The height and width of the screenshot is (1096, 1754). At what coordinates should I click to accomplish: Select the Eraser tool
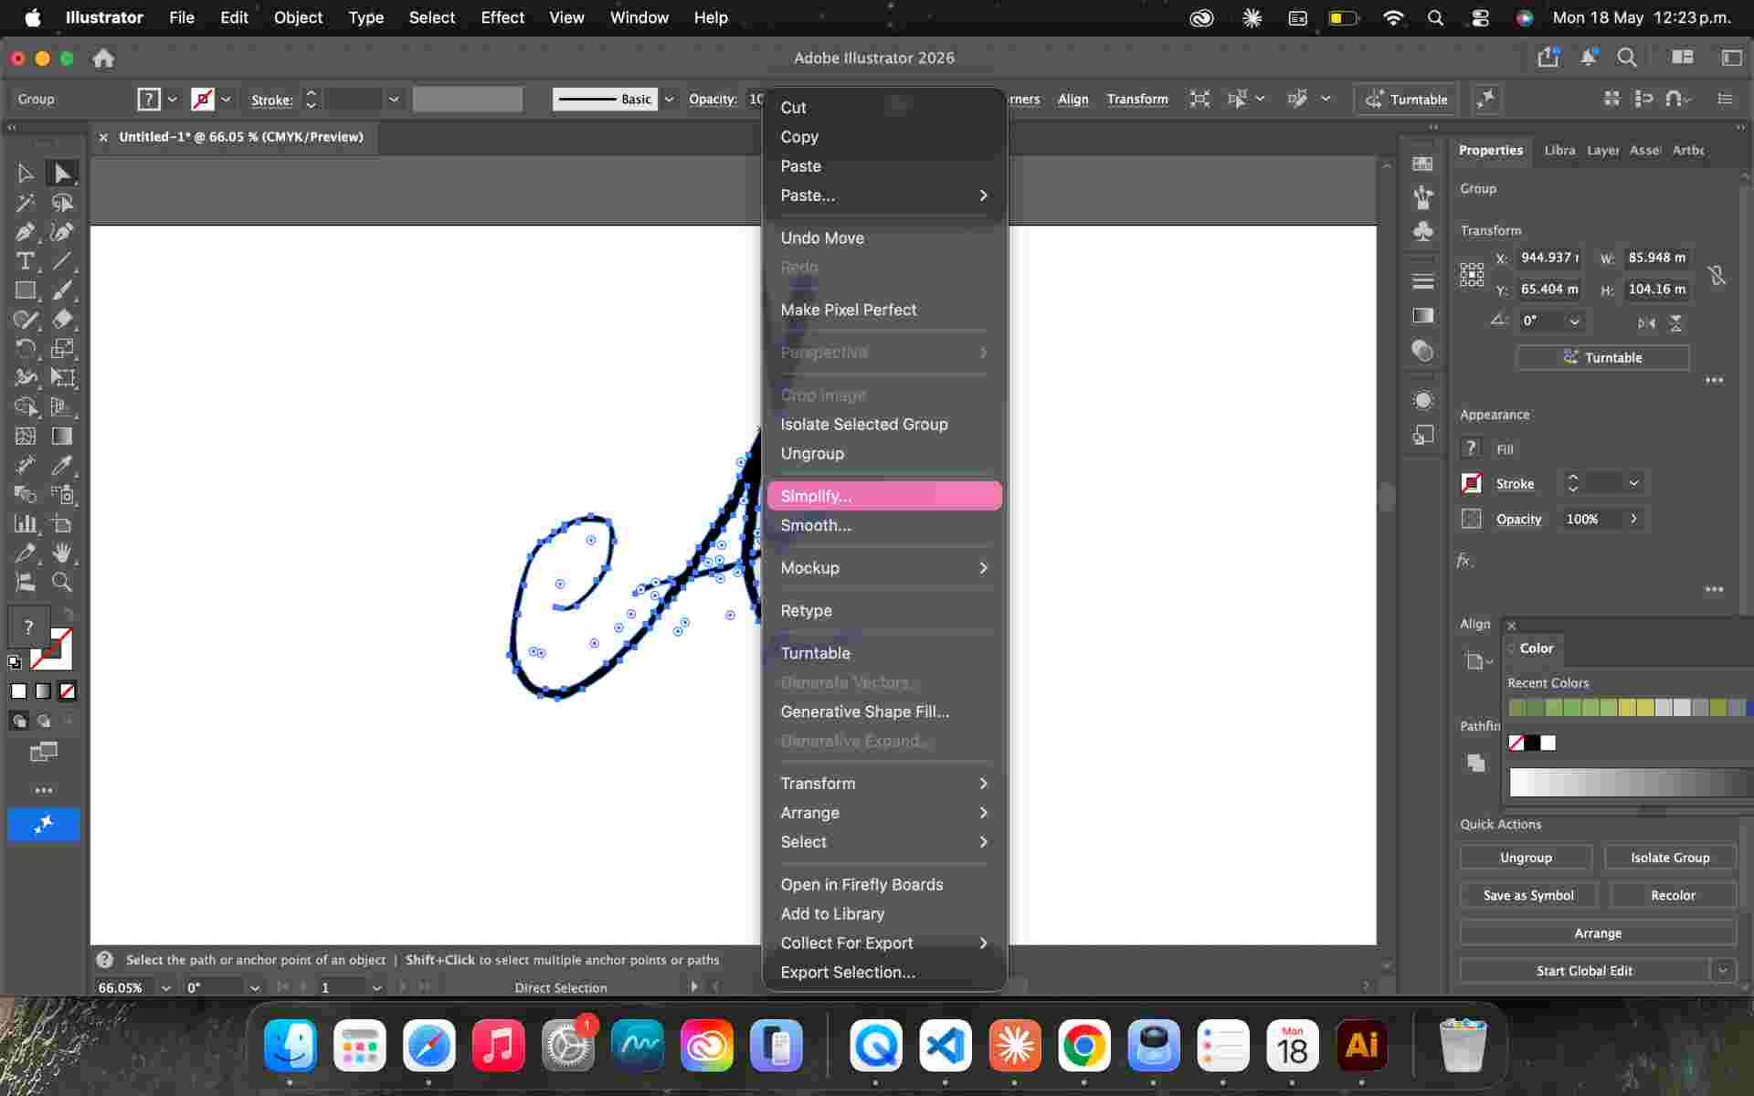pos(62,320)
